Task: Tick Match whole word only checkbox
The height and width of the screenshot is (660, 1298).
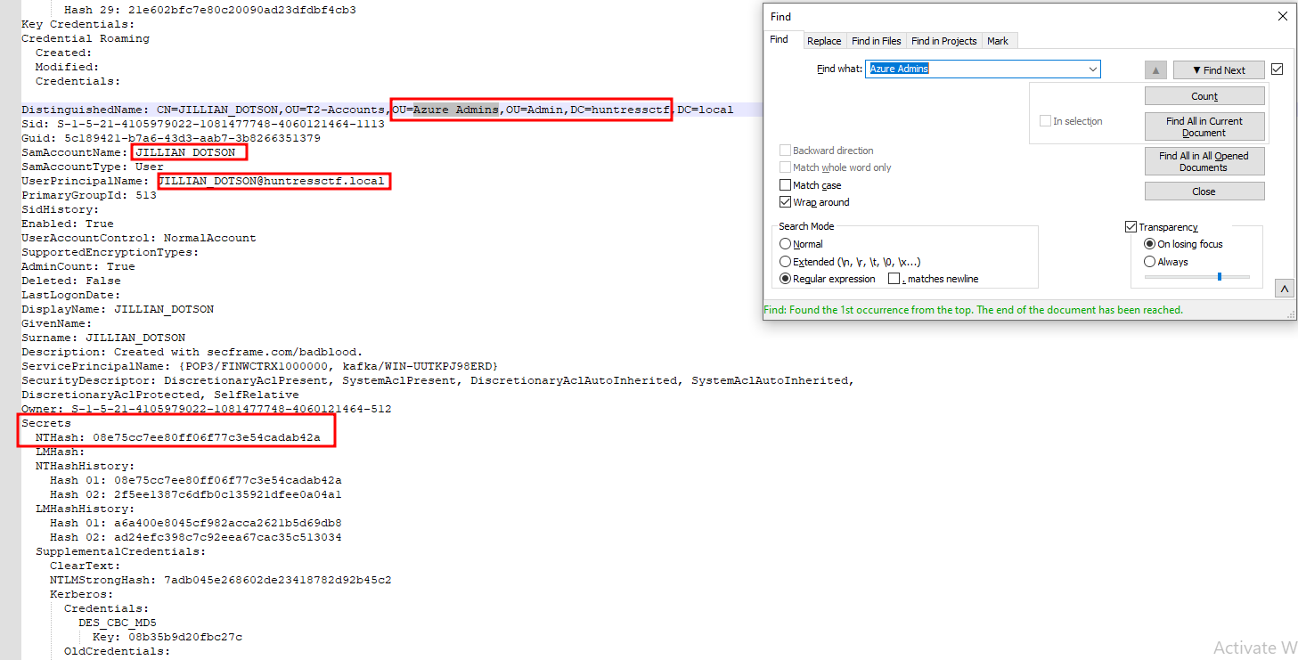Action: point(785,167)
